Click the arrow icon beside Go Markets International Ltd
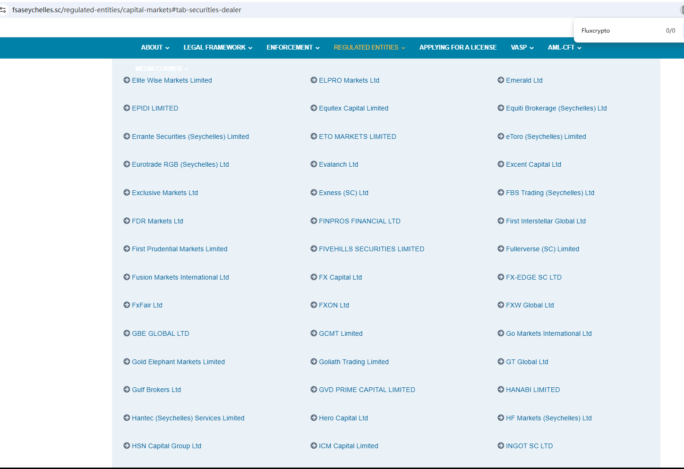This screenshot has height=469, width=684. (501, 333)
